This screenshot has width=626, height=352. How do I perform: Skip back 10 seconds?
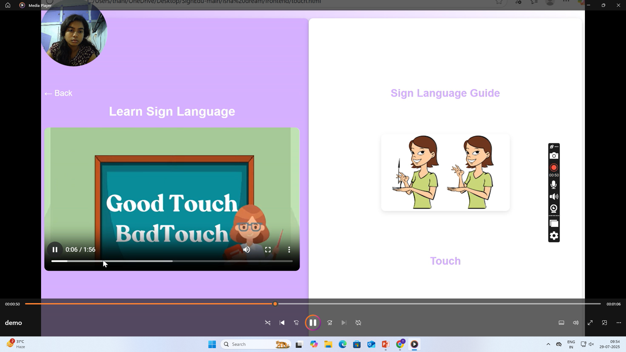point(296,323)
